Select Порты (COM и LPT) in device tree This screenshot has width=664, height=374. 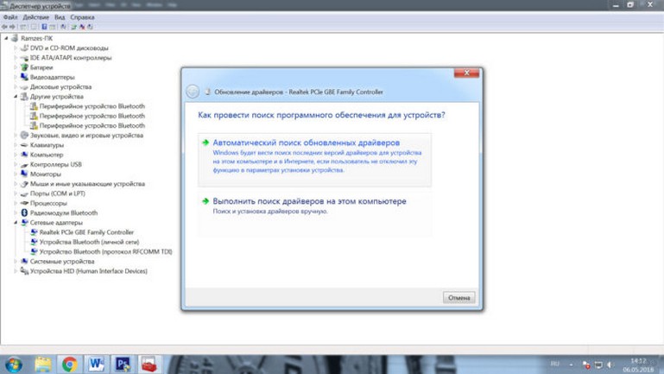click(57, 193)
